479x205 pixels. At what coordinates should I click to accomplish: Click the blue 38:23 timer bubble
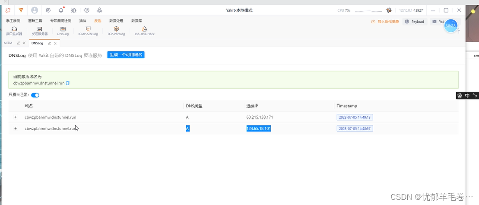coord(451,26)
